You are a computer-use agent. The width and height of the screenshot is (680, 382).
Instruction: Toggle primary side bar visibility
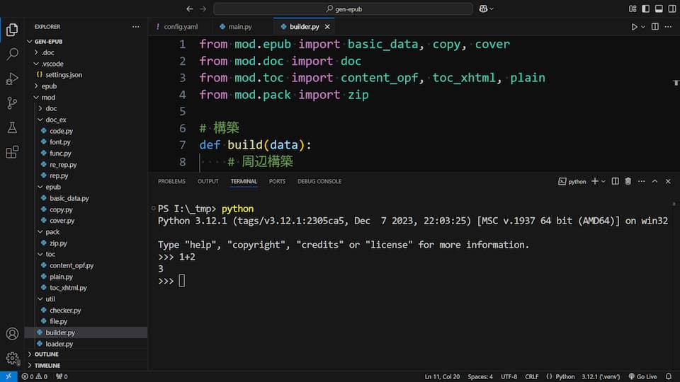(646, 8)
